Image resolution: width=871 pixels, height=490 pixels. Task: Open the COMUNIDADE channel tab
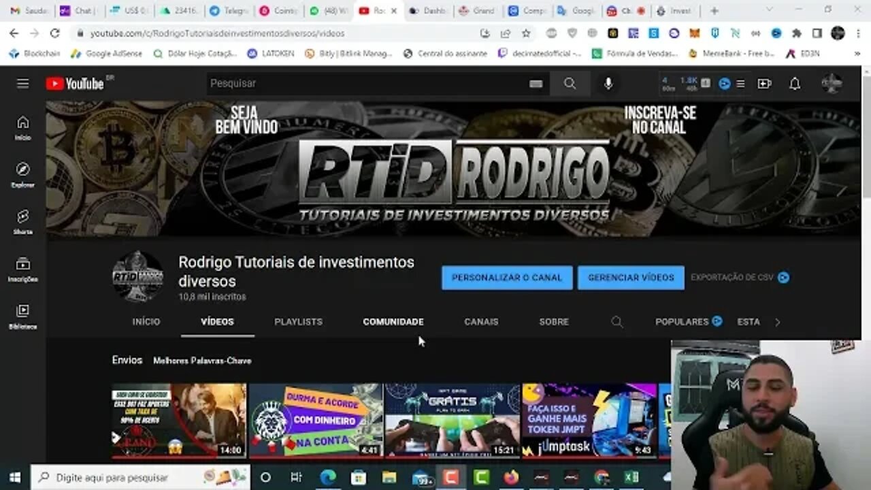393,322
